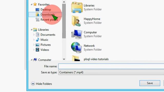Click System Folder text under HappyHome
Image resolution: width=164 pixels, height=92 pixels.
[x=93, y=23]
